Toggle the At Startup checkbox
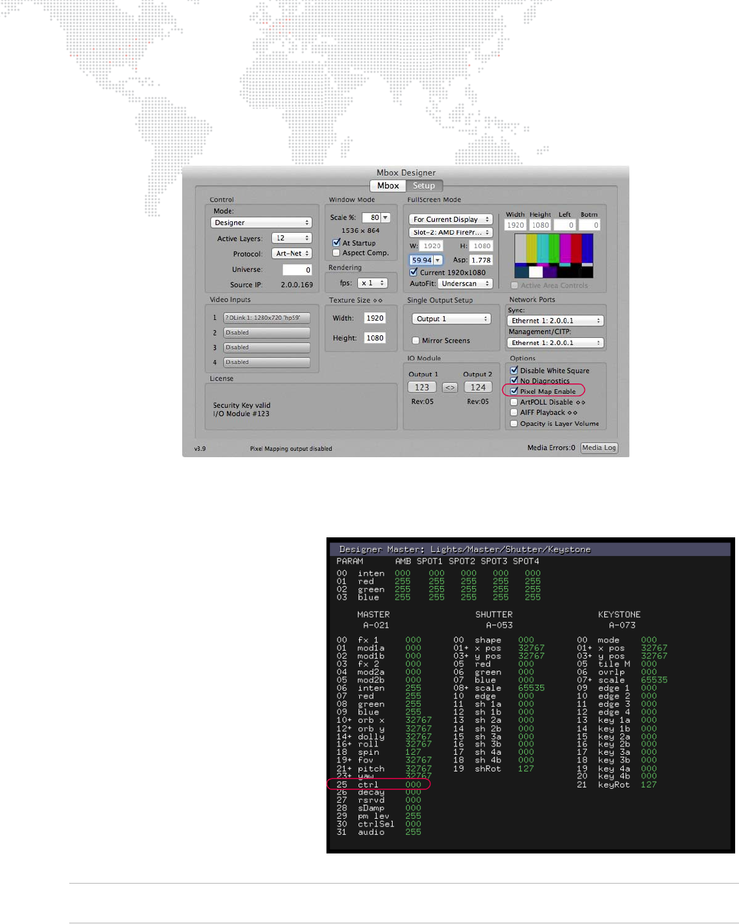The width and height of the screenshot is (739, 924). 336,243
